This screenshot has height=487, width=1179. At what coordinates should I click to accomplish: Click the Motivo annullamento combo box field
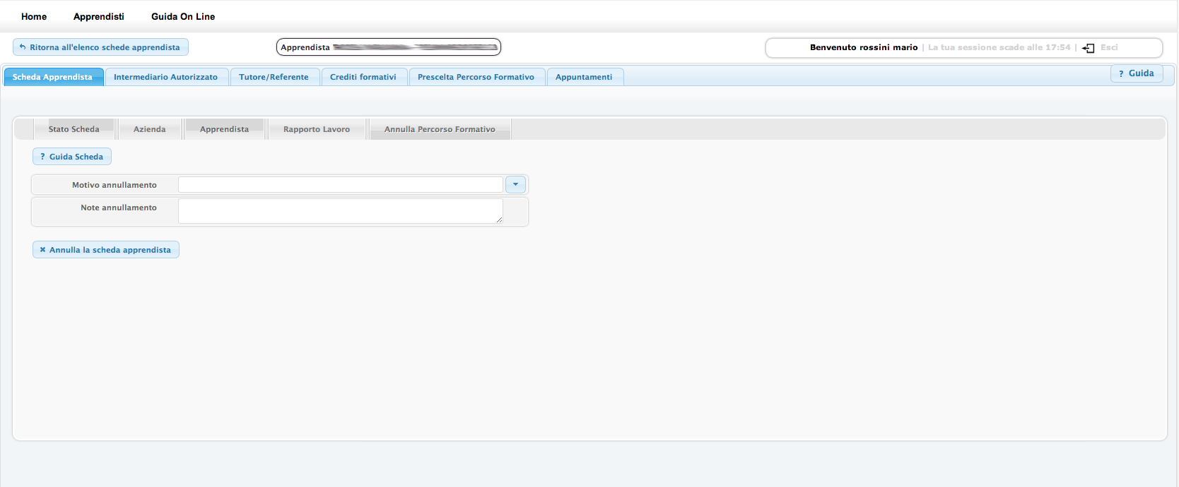pos(340,185)
